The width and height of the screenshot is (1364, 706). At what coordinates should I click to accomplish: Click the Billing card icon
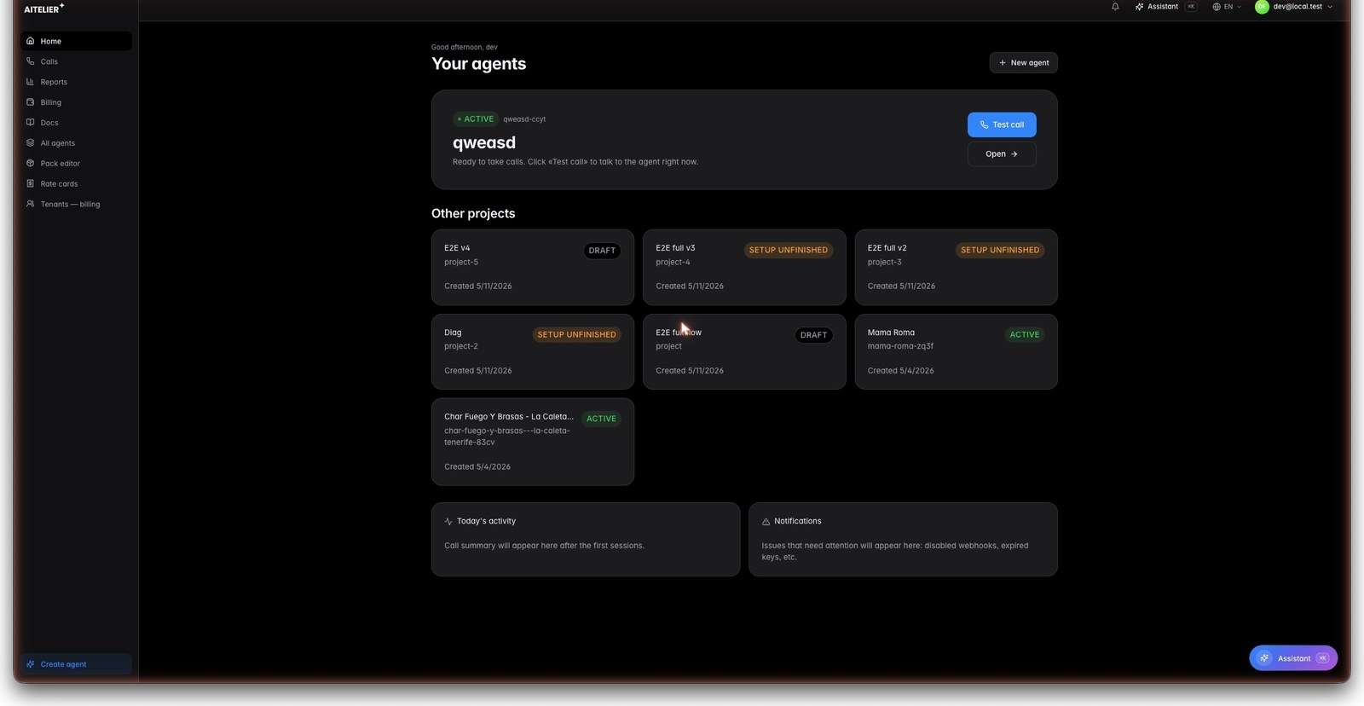[31, 102]
